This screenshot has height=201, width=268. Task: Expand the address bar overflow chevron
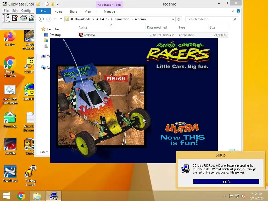coord(72,19)
